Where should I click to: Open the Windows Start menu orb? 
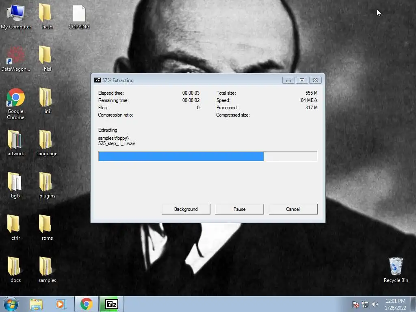(11, 304)
